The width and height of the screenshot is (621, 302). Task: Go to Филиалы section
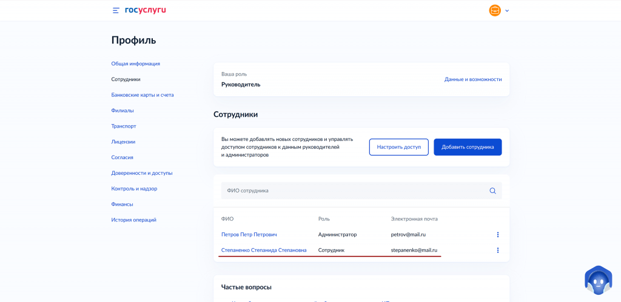click(x=123, y=110)
